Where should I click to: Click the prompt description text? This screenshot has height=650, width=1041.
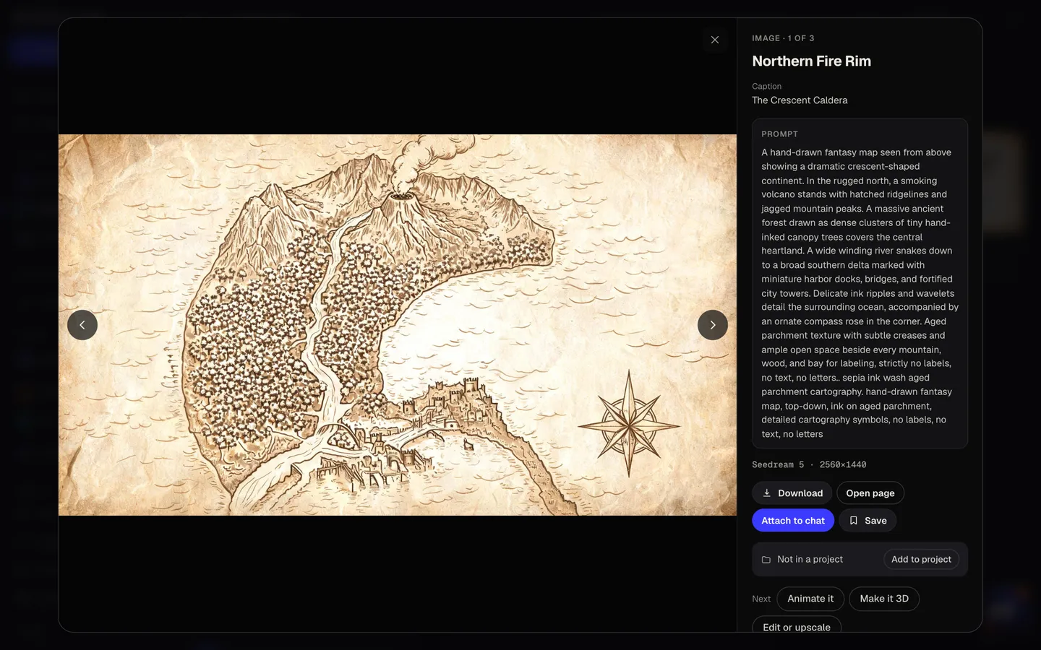point(860,293)
